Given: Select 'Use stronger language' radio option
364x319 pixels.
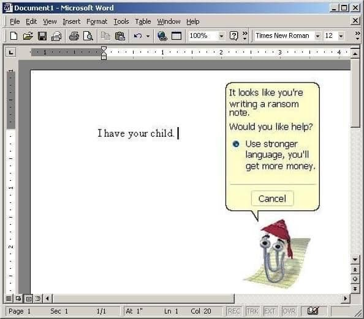Looking at the screenshot, I should [x=236, y=144].
